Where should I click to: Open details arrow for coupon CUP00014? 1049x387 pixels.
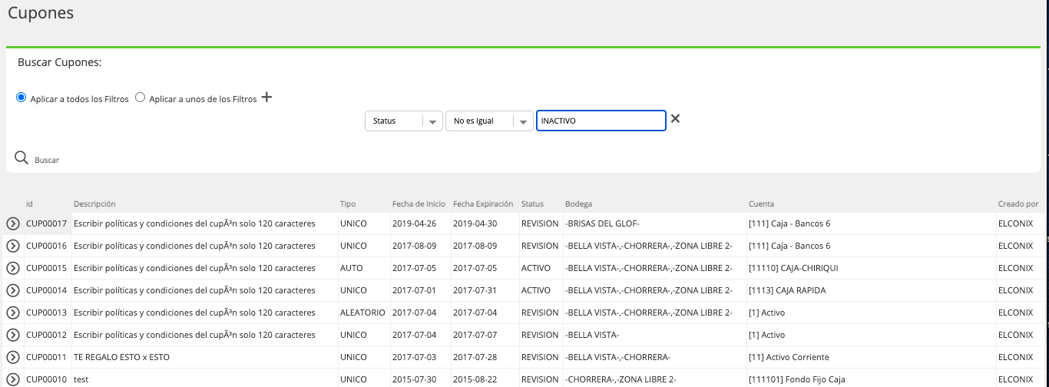tap(13, 290)
